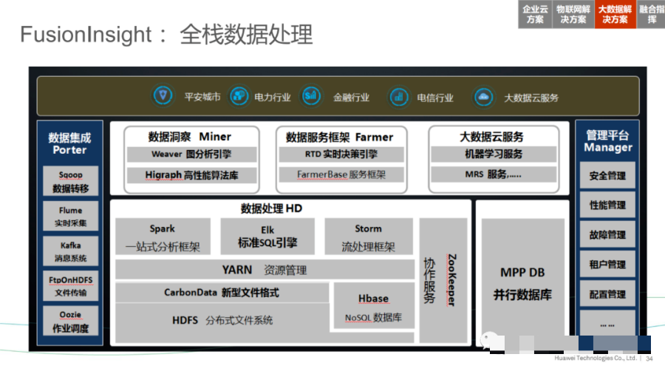Image resolution: width=665 pixels, height=374 pixels.
Task: Click the YARN 资源管理 bar
Action: 265,270
